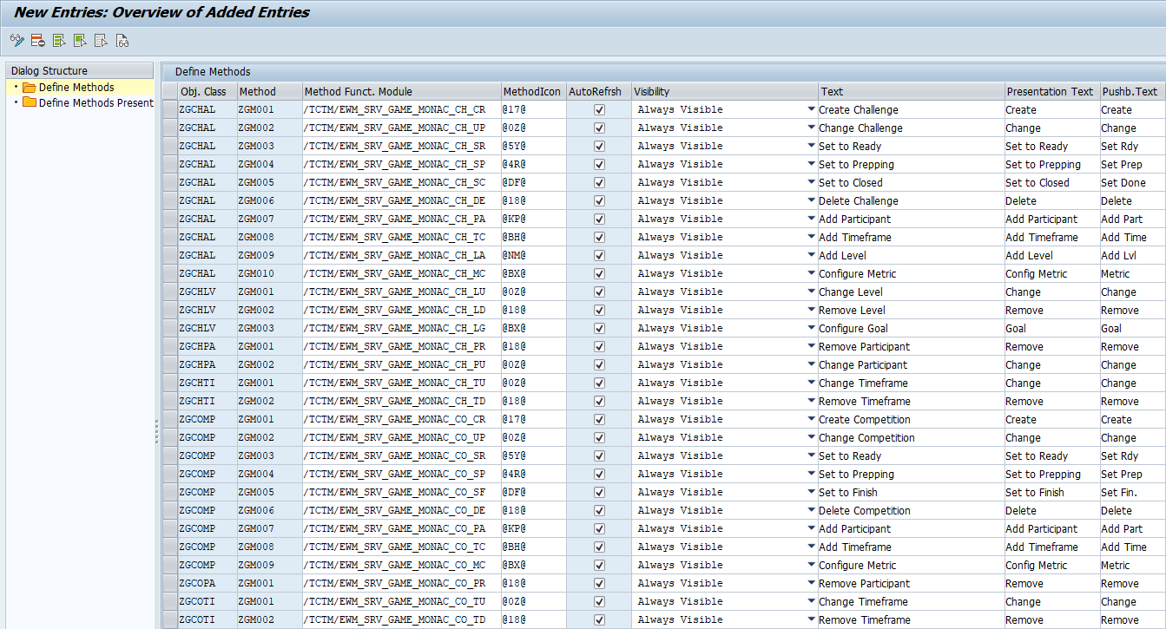The image size is (1166, 629).
Task: Click the Select All toolbar icon
Action: 59,40
